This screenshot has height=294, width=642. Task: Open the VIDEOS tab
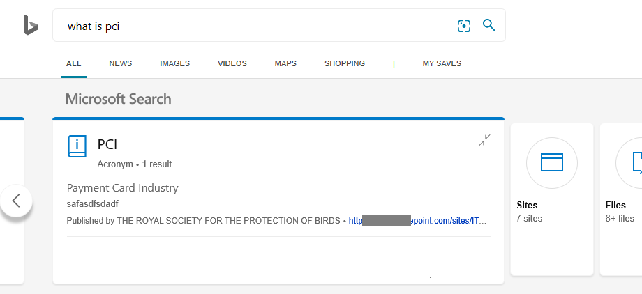pos(232,63)
